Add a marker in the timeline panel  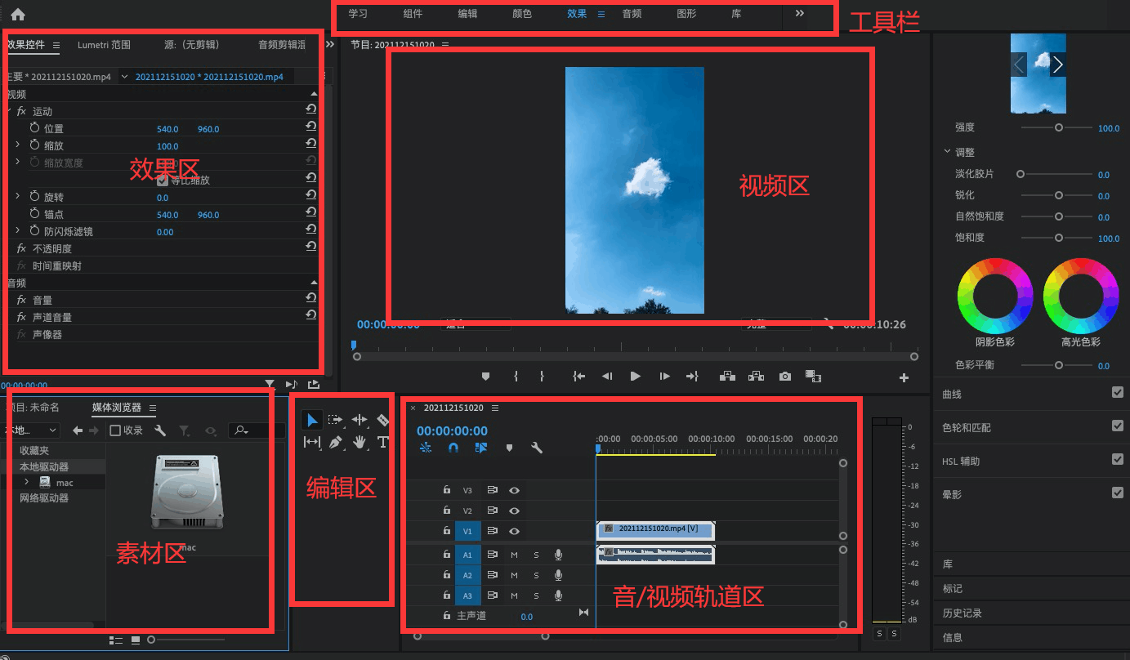(x=509, y=448)
